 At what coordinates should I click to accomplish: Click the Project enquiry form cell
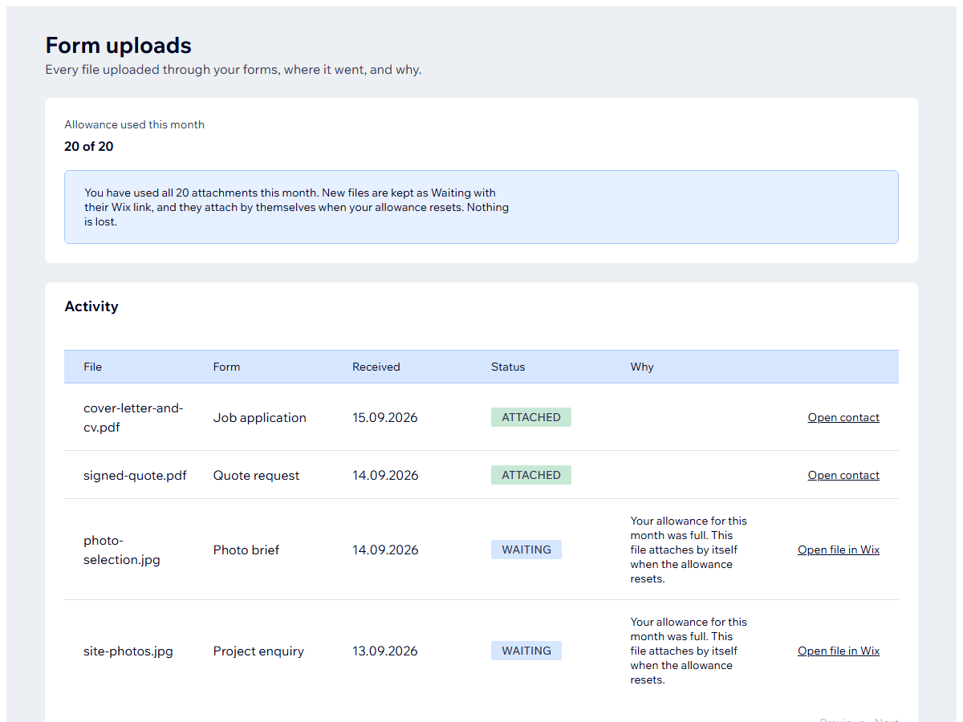pos(258,651)
